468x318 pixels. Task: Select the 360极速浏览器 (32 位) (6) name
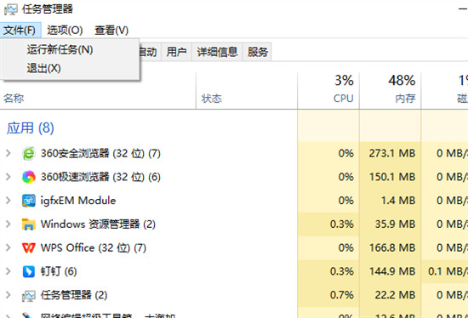(x=100, y=177)
